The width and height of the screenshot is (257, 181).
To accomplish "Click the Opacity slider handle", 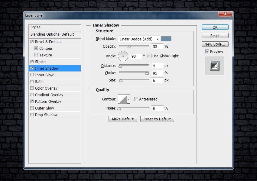I will pos(129,47).
